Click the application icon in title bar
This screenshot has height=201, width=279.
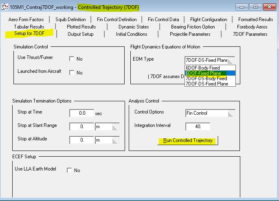click(5, 7)
